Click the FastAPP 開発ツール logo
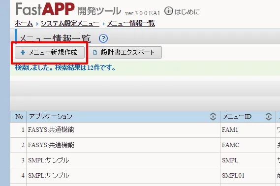 point(68,9)
